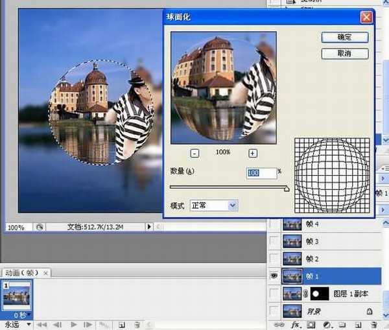Click the 取消 button

tap(345, 54)
